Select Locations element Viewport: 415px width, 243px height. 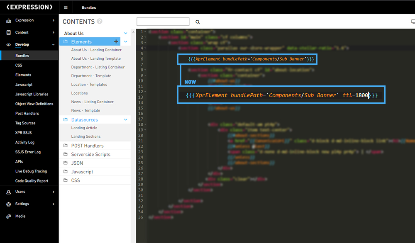(x=79, y=93)
